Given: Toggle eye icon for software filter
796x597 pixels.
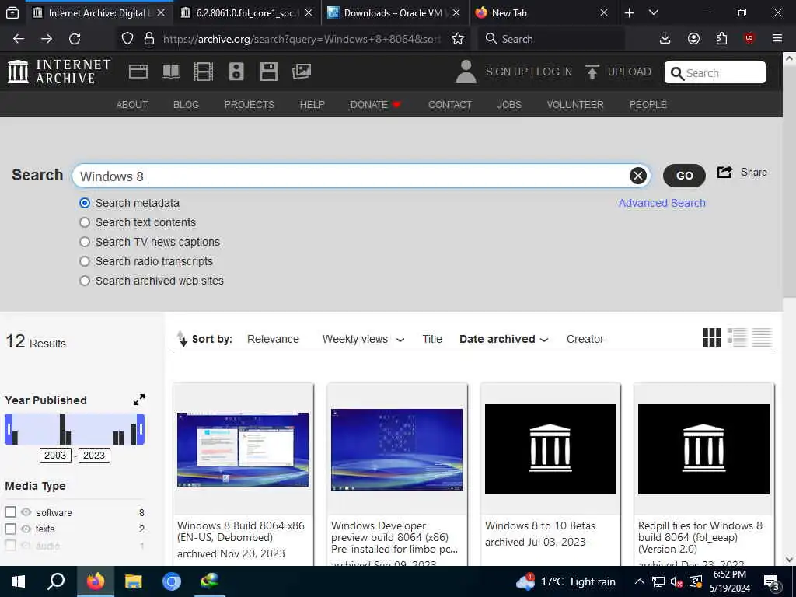Looking at the screenshot, I should [x=26, y=512].
